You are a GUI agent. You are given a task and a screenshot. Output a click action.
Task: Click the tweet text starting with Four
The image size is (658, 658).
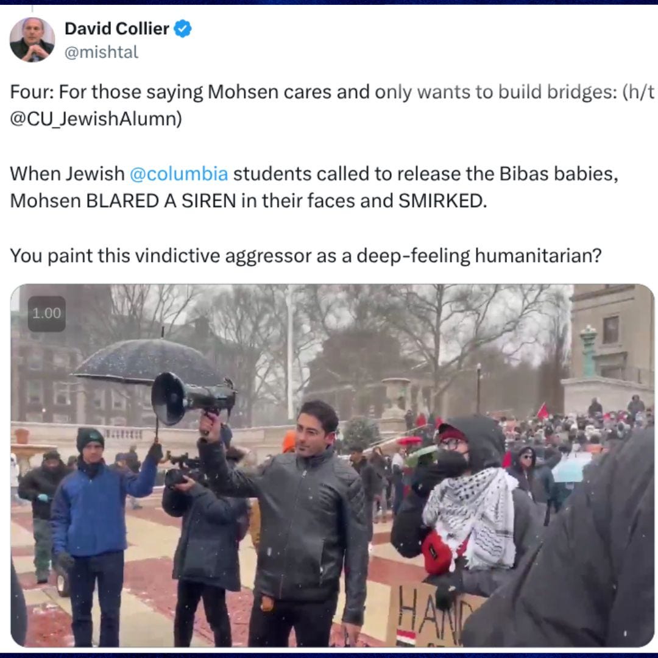(332, 105)
